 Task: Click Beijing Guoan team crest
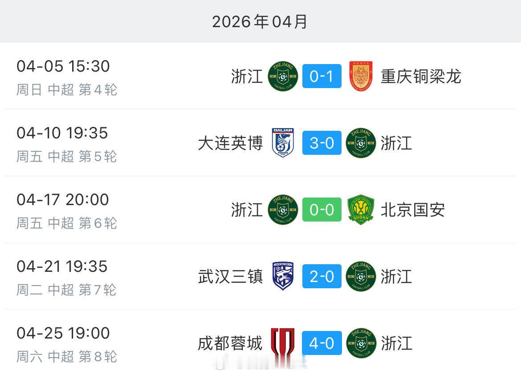click(x=361, y=210)
